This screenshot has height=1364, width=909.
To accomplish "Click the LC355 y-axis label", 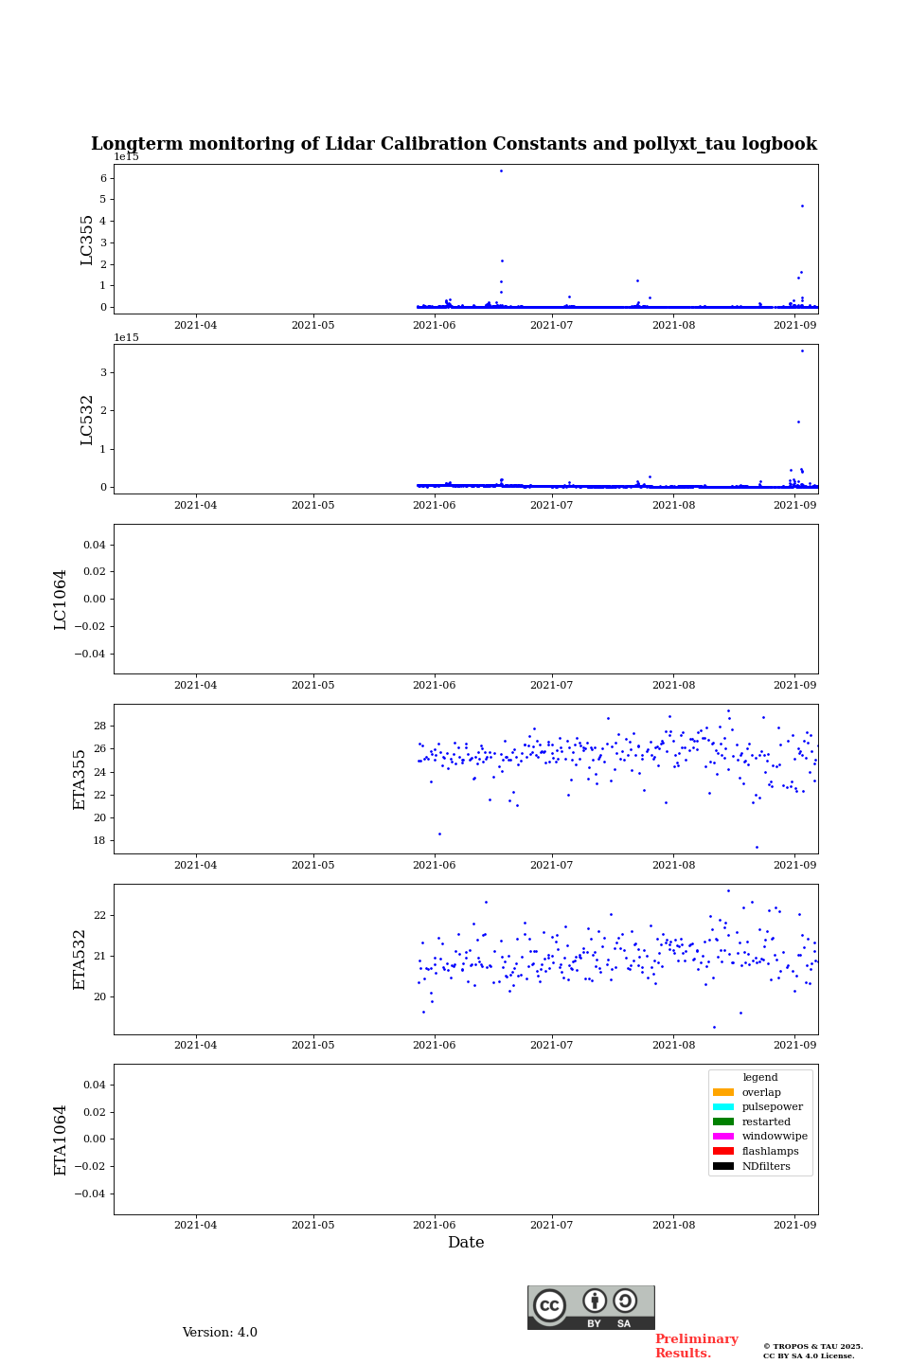I will (x=87, y=240).
